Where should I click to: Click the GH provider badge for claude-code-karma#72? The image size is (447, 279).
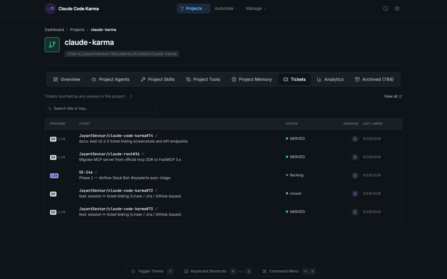[53, 194]
